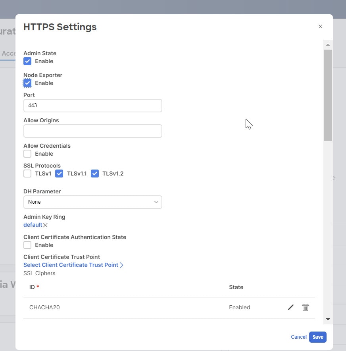Viewport: 346px width, 351px height.
Task: Remove the default Admin Key Ring
Action: click(46, 225)
